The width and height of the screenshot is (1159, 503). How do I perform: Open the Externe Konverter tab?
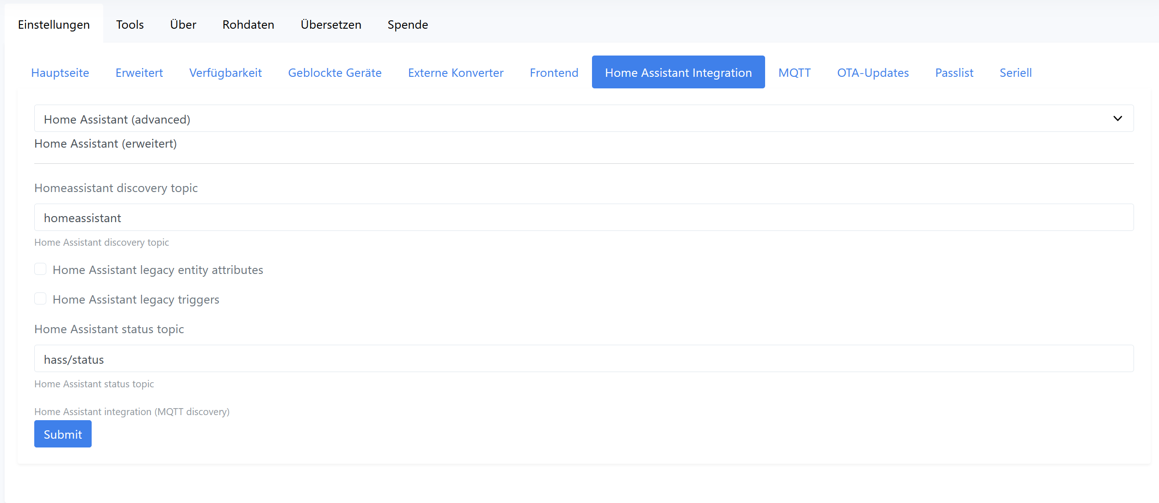tap(455, 72)
